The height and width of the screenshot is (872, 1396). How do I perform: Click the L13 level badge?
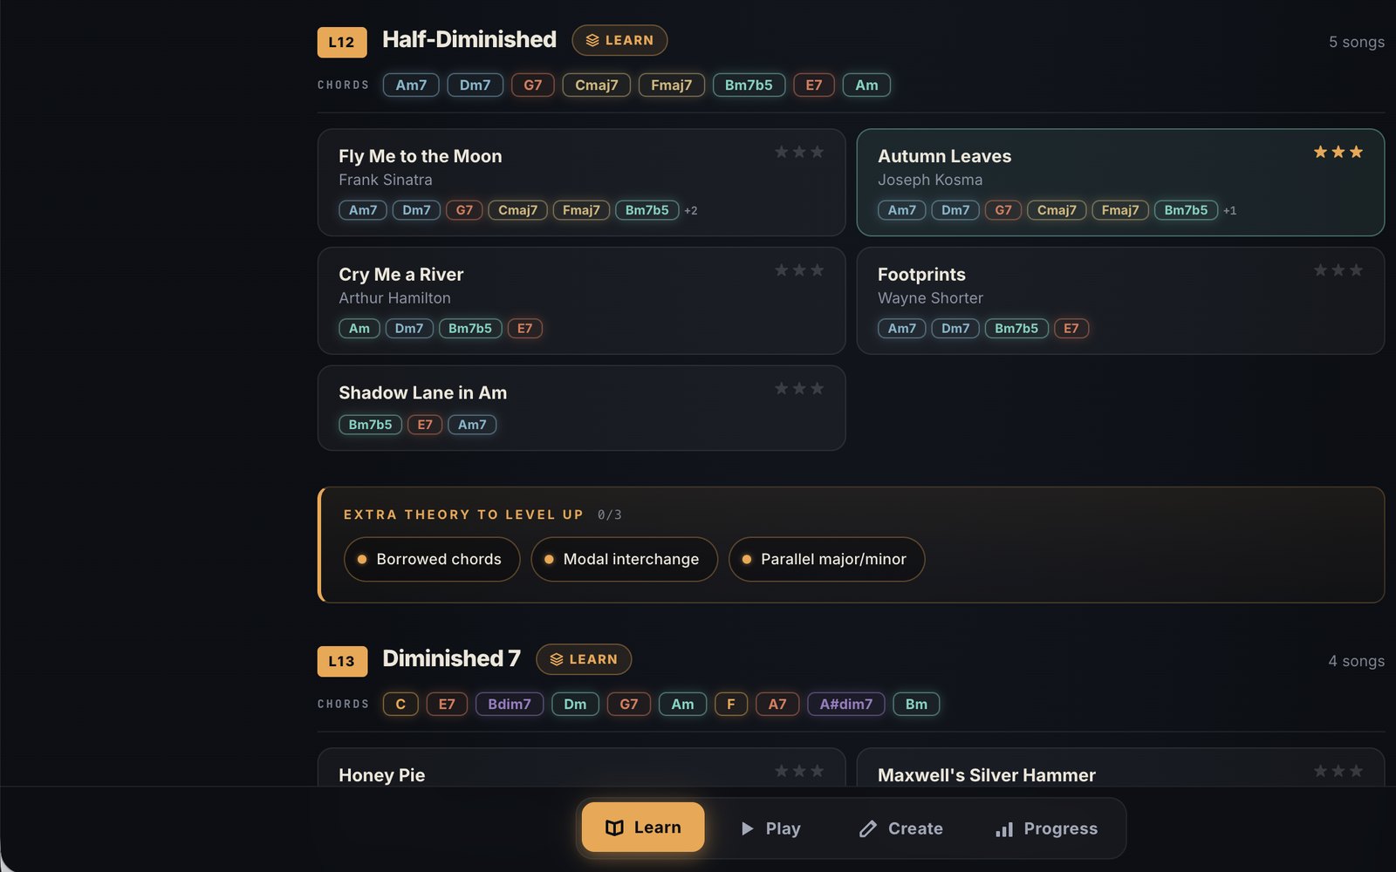coord(342,661)
